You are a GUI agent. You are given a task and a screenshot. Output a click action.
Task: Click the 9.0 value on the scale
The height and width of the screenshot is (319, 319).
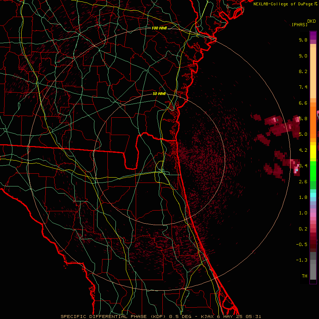coord(303,56)
